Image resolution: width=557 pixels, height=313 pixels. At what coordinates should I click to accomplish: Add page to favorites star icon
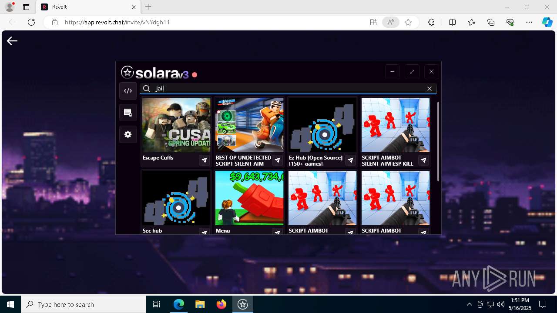(408, 22)
